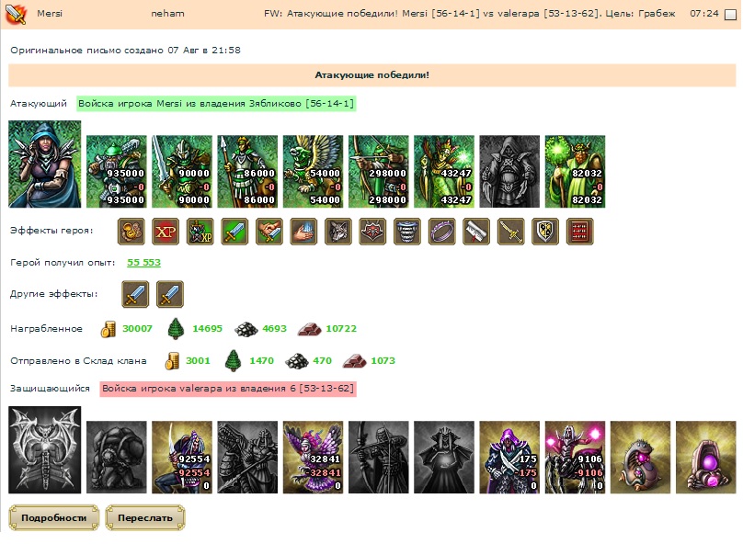The height and width of the screenshot is (544, 743).
Task: Click the wolf head hero effect icon
Action: pyautogui.click(x=338, y=232)
